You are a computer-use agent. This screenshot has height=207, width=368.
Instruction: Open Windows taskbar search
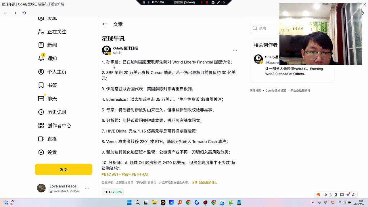138,203
